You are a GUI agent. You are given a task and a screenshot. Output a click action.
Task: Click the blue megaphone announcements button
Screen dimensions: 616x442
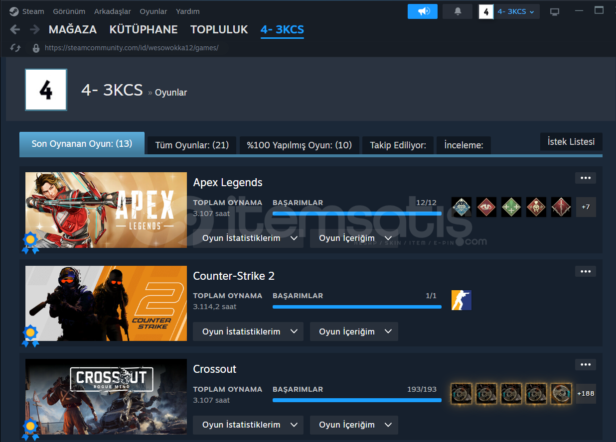[423, 11]
